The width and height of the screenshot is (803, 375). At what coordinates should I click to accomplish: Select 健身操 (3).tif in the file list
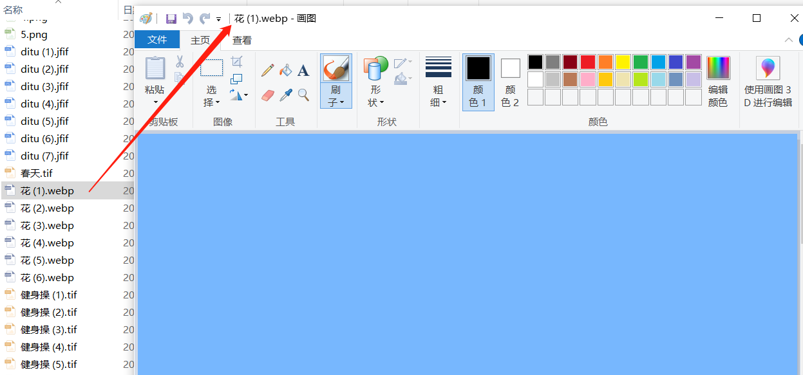click(49, 330)
